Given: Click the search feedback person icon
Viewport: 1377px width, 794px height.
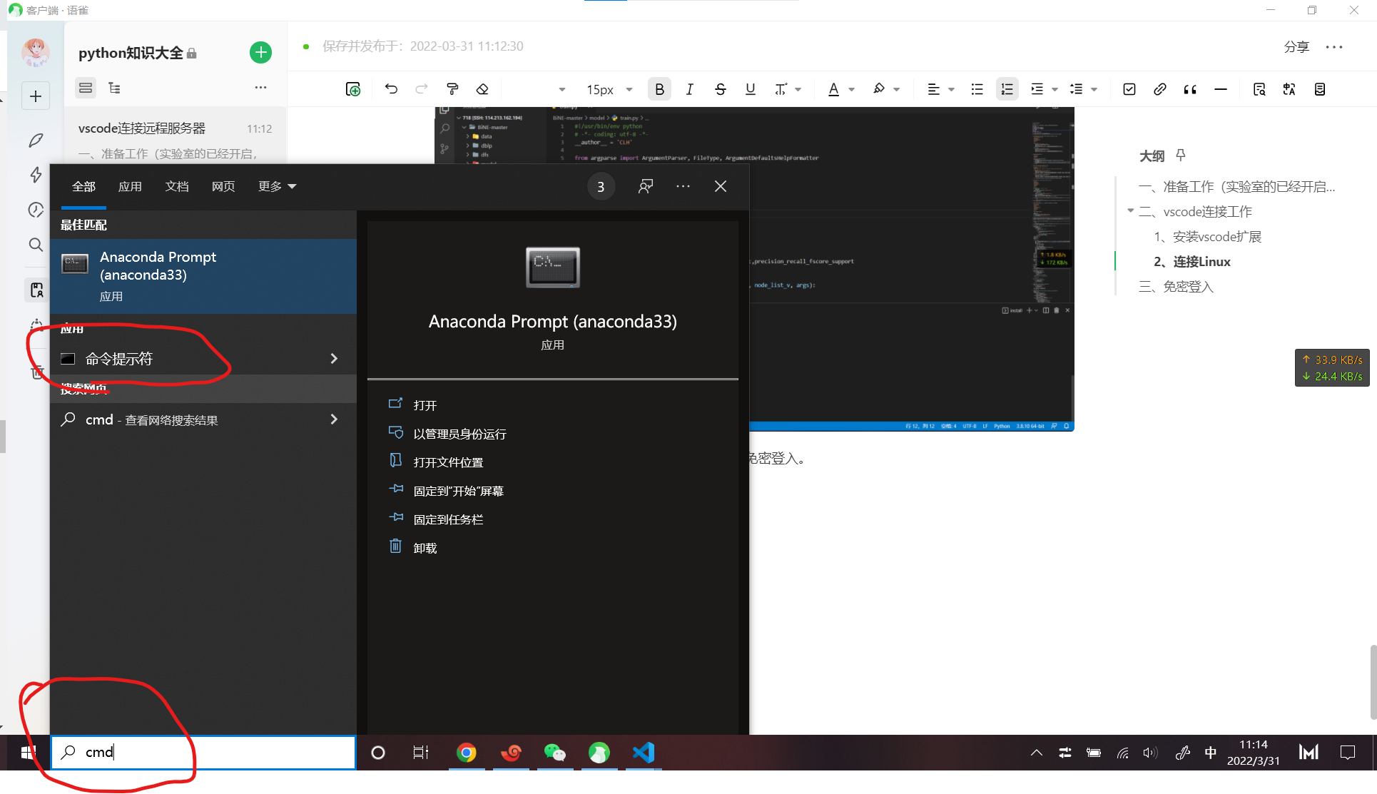Looking at the screenshot, I should (645, 186).
